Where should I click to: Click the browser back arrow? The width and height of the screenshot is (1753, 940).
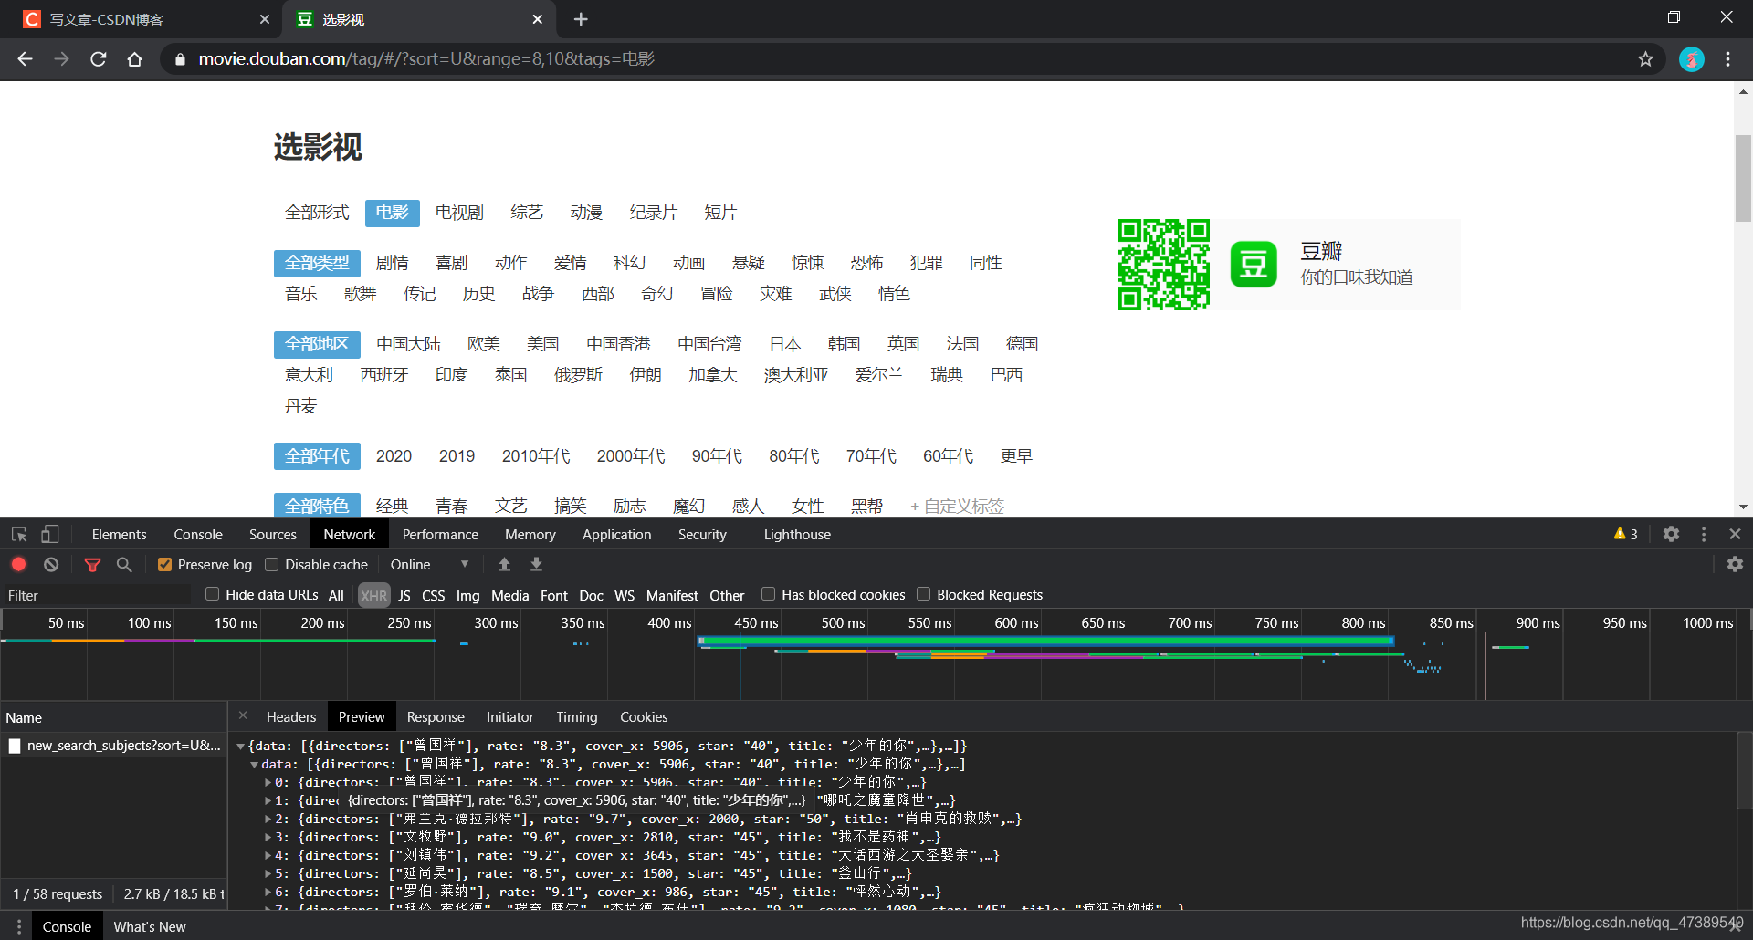25,59
